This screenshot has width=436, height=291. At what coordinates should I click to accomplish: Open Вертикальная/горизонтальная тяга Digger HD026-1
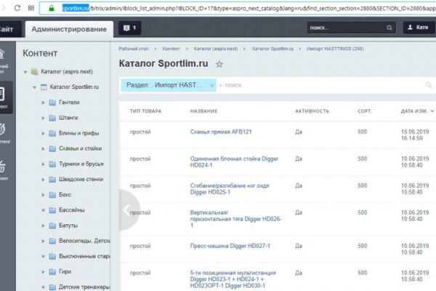coord(235,219)
